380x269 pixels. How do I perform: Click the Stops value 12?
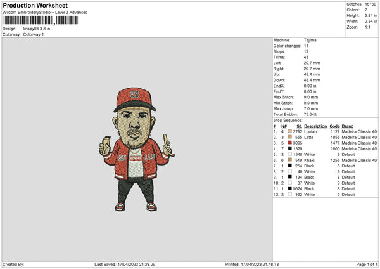click(x=306, y=52)
